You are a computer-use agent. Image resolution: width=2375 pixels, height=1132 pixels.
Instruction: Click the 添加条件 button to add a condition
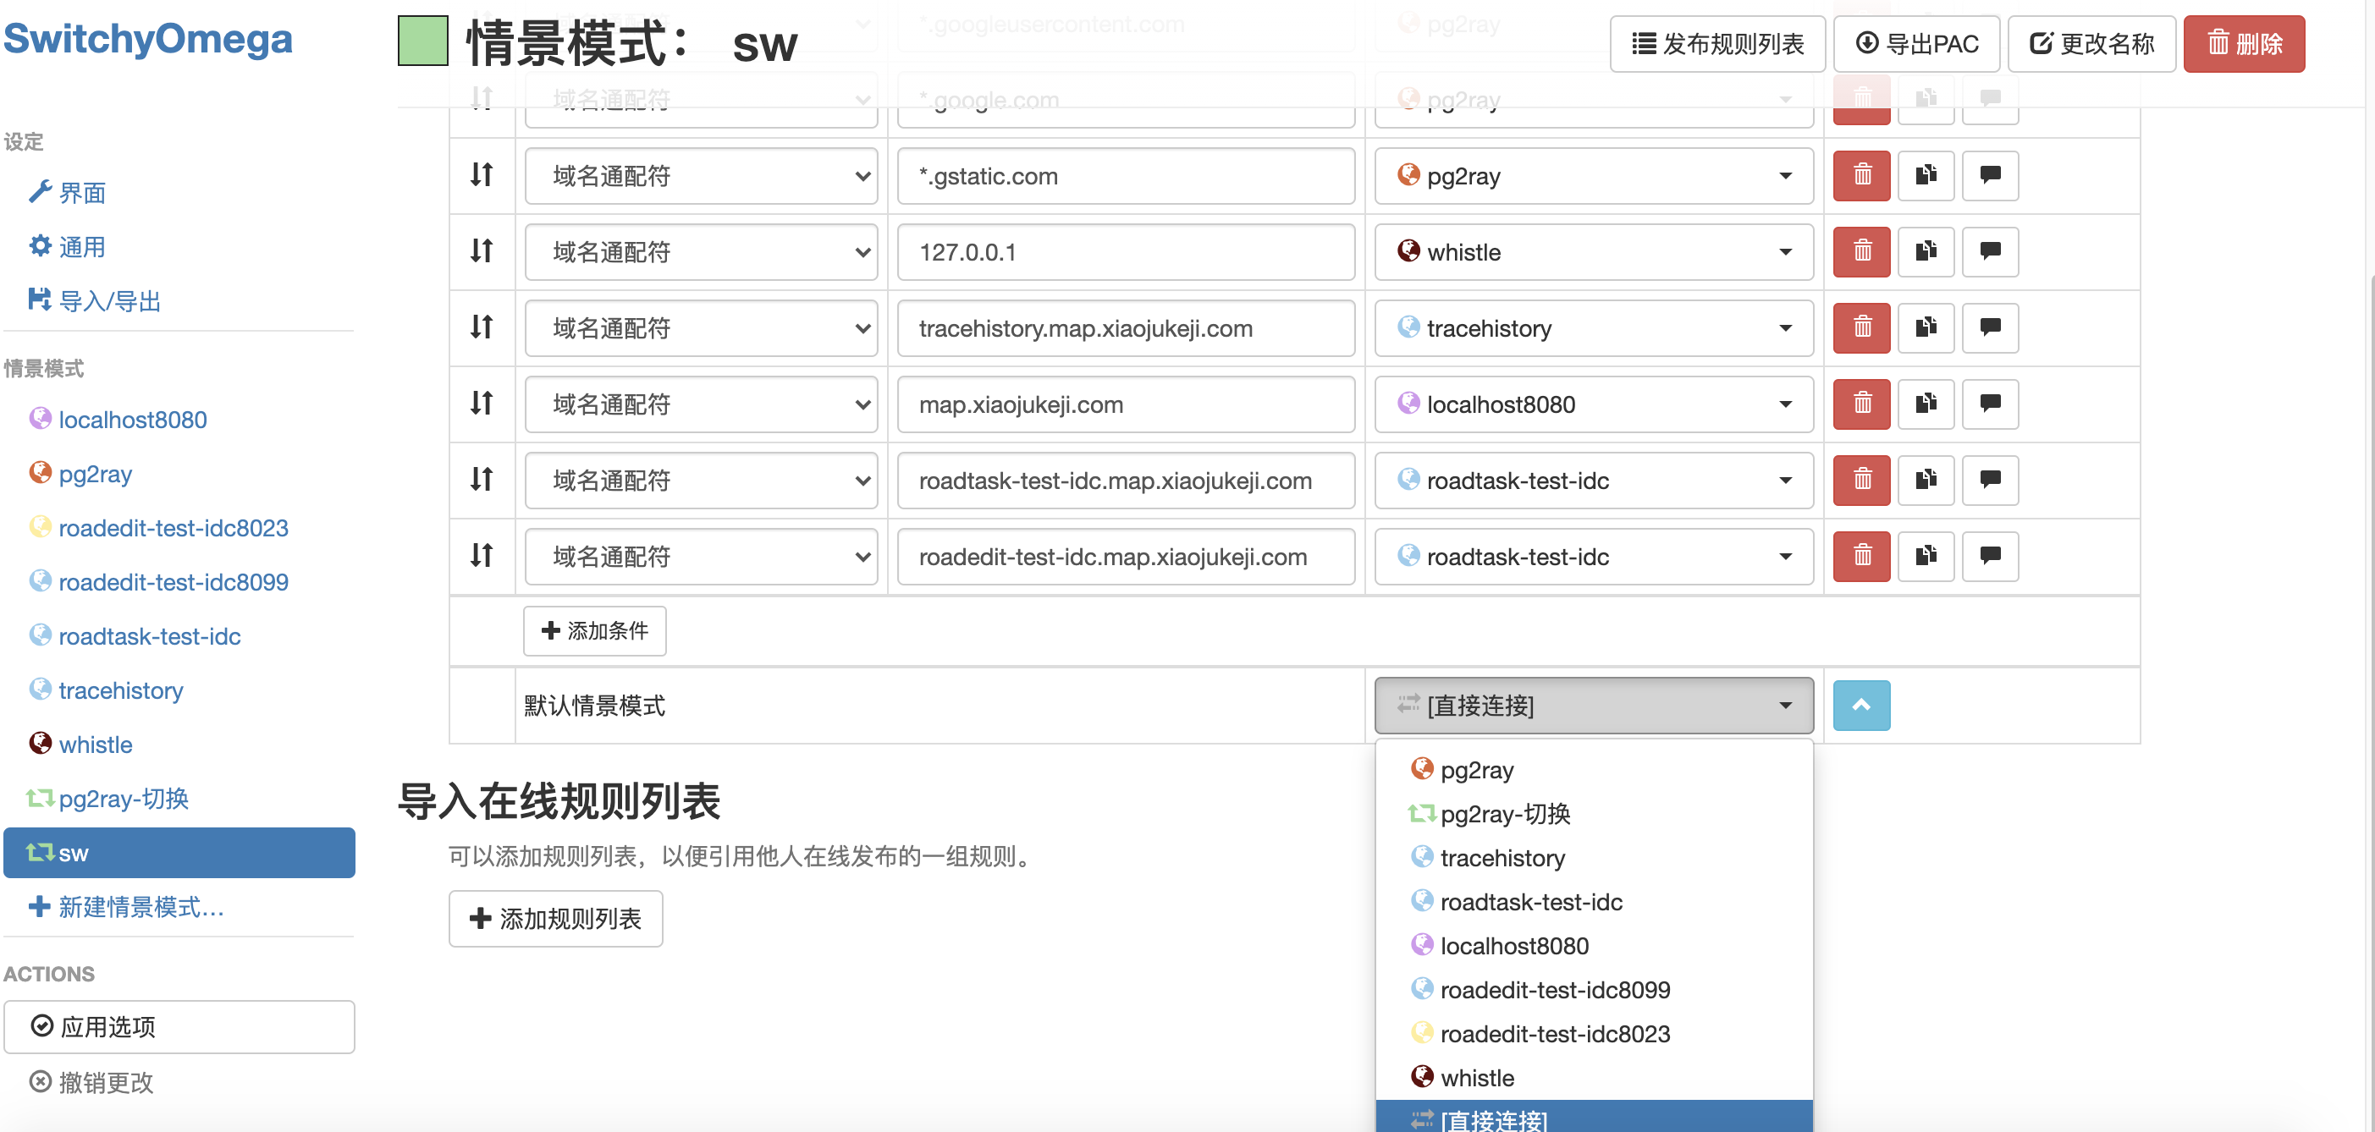pyautogui.click(x=594, y=630)
